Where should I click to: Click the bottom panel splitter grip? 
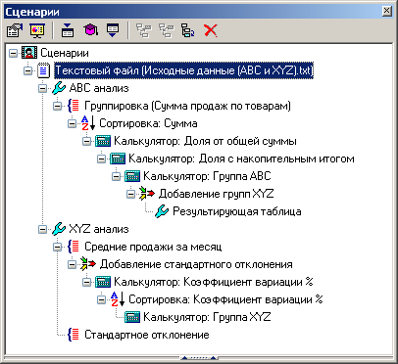(x=199, y=358)
